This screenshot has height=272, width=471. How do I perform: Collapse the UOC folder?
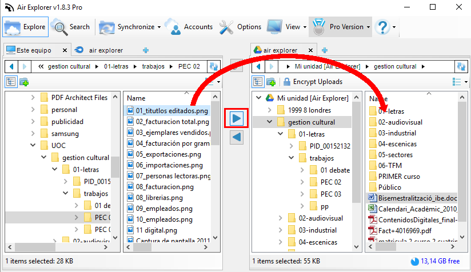click(33, 145)
